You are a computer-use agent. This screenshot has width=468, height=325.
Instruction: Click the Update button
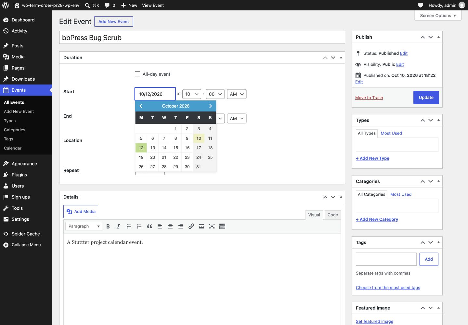pos(426,97)
